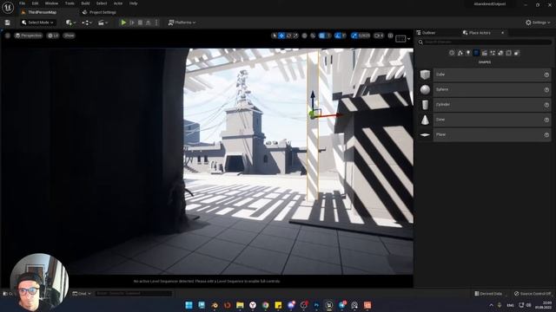The height and width of the screenshot is (312, 556).
Task: Open the File menu
Action: click(x=22, y=3)
